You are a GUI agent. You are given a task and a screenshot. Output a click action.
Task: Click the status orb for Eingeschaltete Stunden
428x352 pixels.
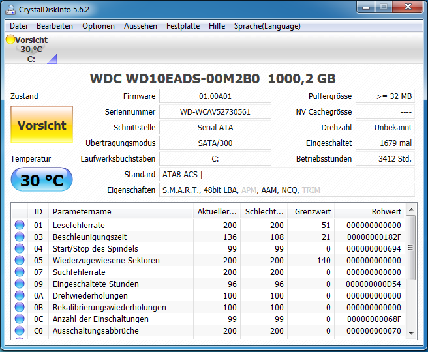pos(20,284)
